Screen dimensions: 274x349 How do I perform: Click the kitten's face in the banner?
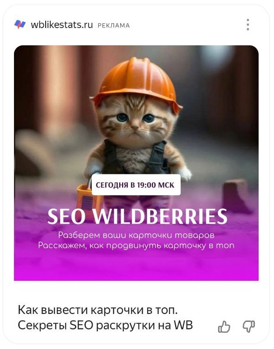click(136, 121)
